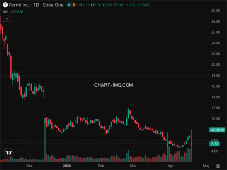Screen dimensions: 227x170
Task: Click the close value C5.38
Action: pos(118,5)
